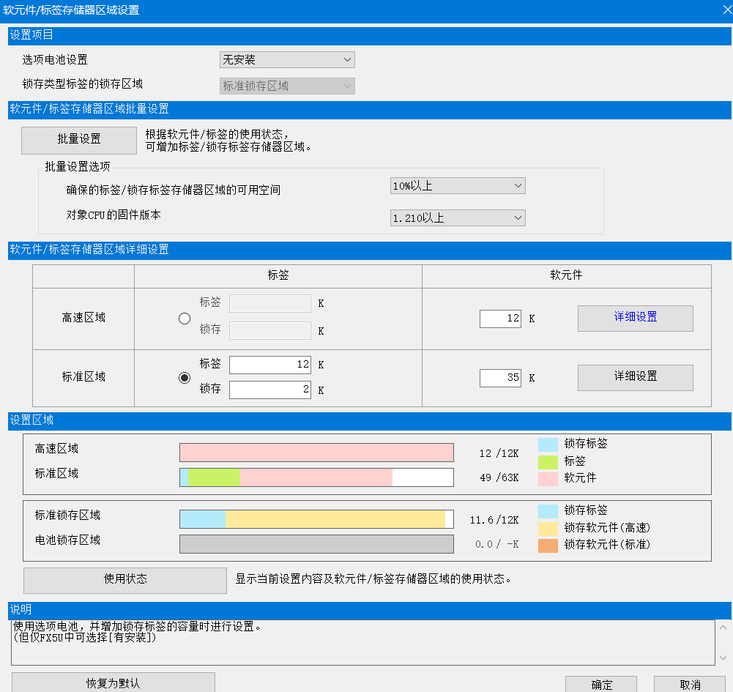This screenshot has width=733, height=692.
Task: Click the 标准区域 锁存 capacity field
Action: point(270,390)
